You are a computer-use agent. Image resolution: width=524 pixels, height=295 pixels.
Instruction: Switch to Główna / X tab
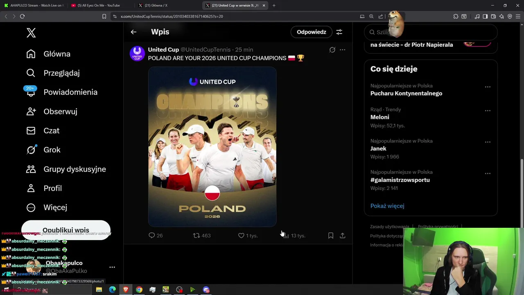point(167,5)
